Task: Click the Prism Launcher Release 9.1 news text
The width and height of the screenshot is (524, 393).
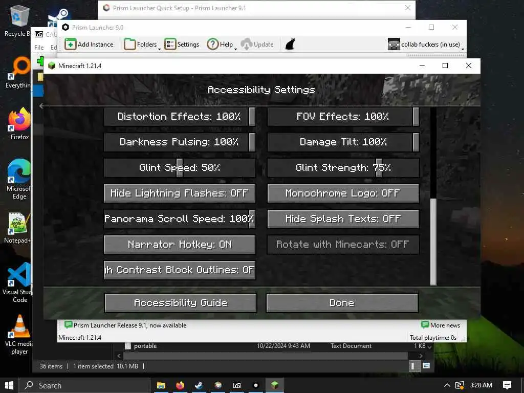Action: (129, 325)
